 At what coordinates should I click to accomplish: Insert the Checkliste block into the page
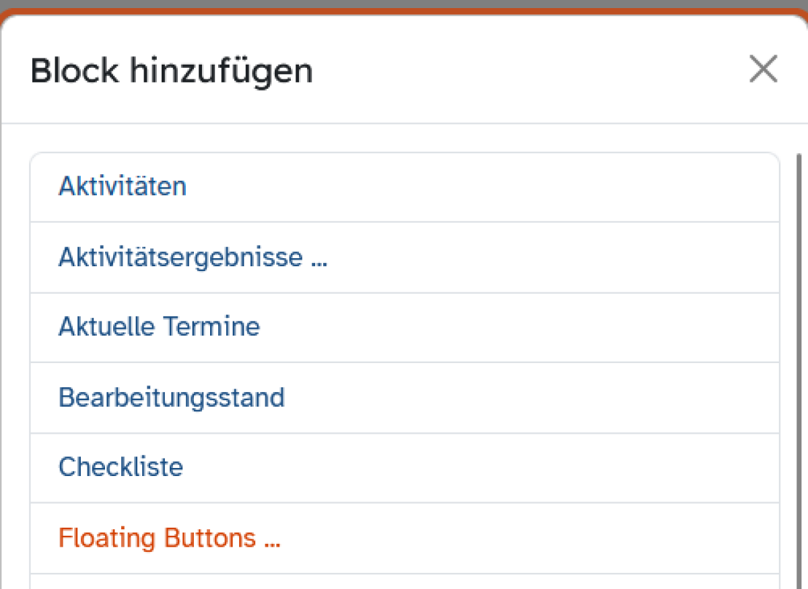click(121, 467)
